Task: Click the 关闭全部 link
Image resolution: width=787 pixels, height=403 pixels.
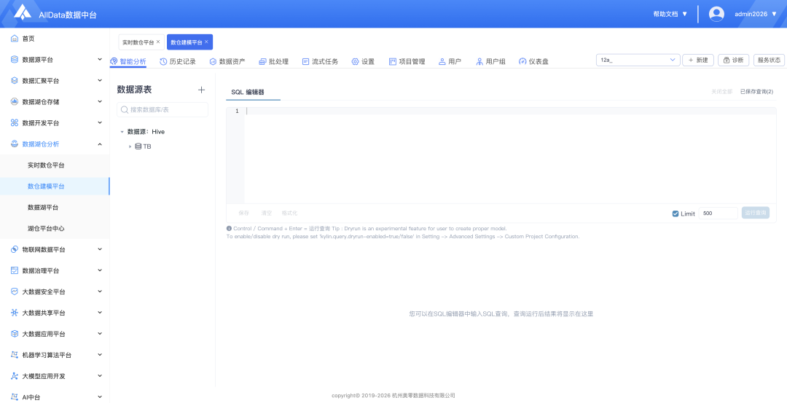Action: [x=721, y=92]
